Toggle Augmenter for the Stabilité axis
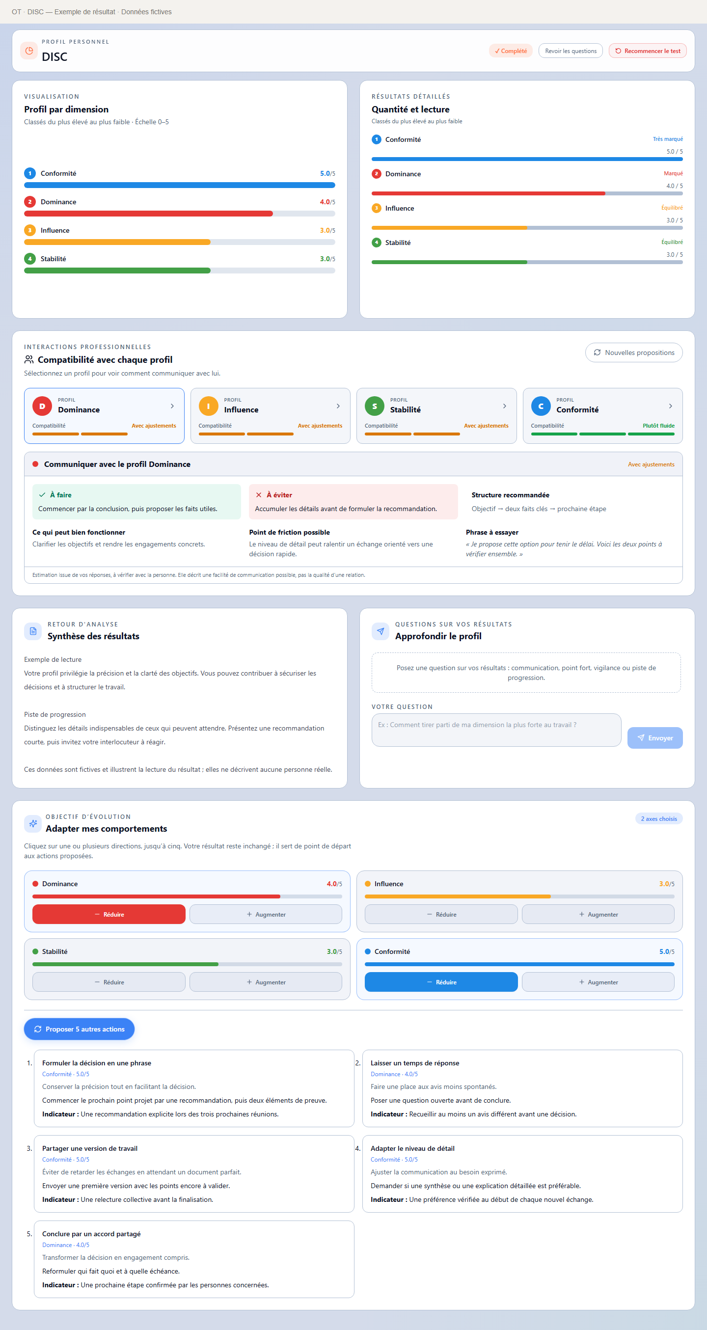Viewport: 707px width, 1330px height. (266, 981)
